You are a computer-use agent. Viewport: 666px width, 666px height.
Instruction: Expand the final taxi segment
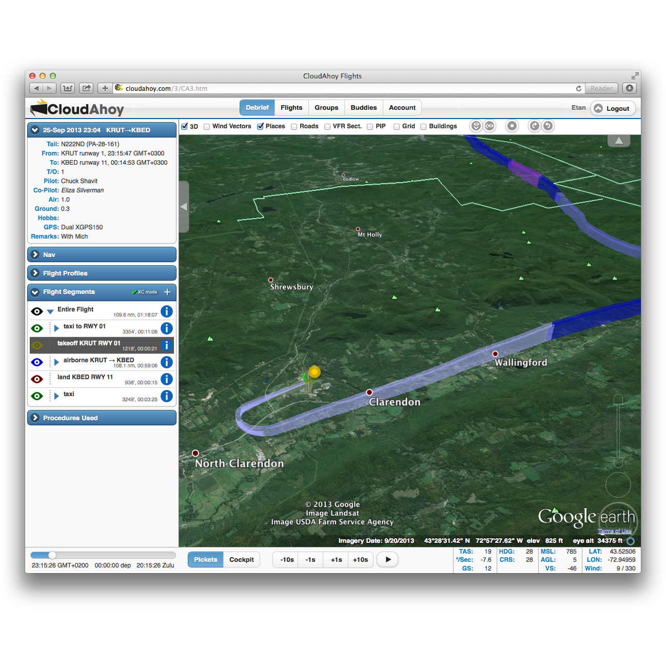(x=56, y=396)
